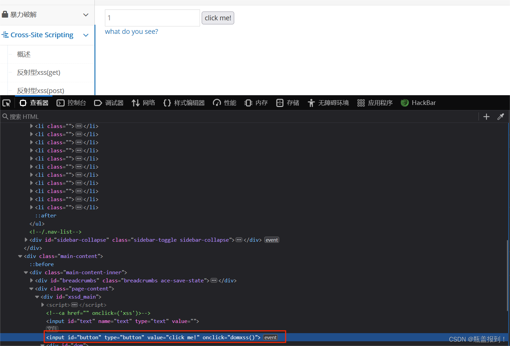Viewport: 510px width, 346px height.
Task: Expand the div#breadcrumbs tree node triangle
Action: (x=31, y=280)
